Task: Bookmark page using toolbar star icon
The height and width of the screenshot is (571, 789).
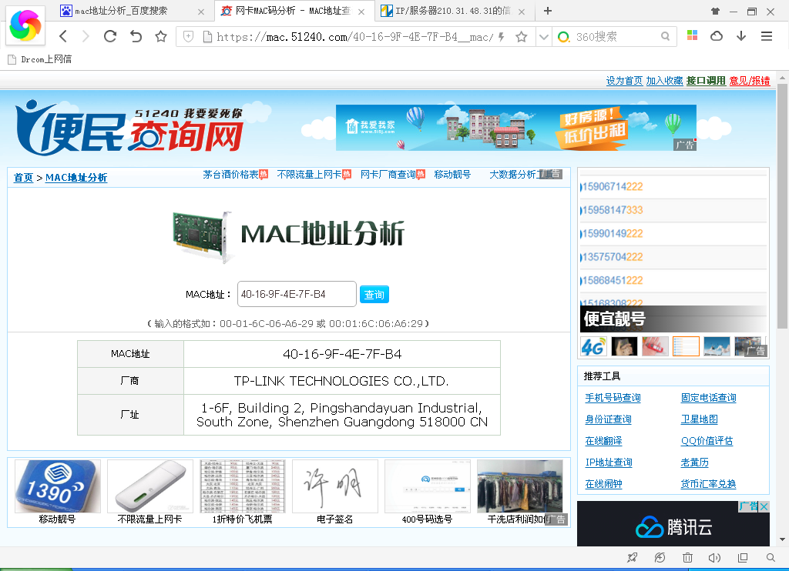Action: pos(160,36)
